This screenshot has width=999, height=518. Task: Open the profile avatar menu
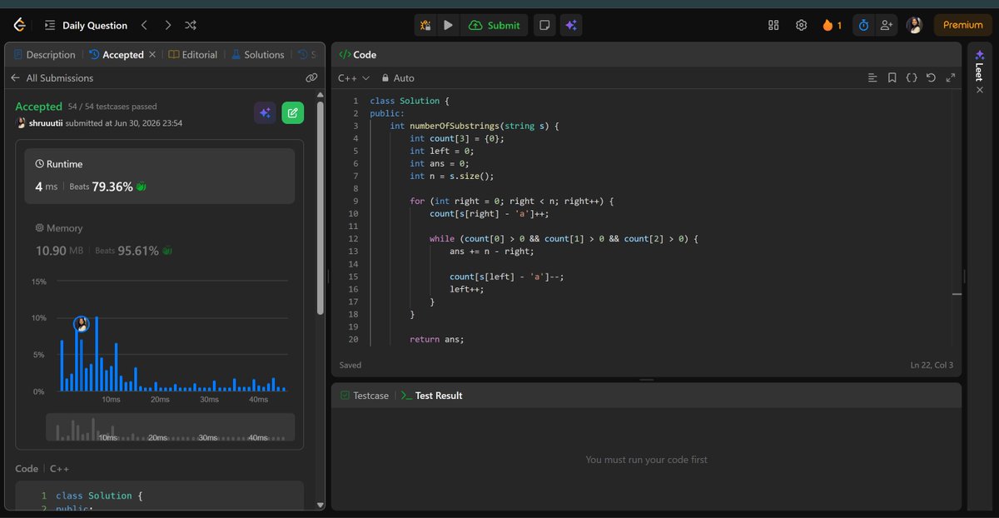click(914, 25)
